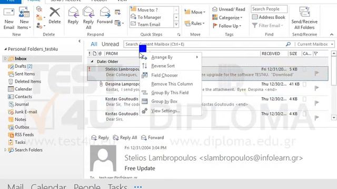Click Reply All in the ribbon
Image resolution: width=337 pixels, height=189 pixels.
(x=88, y=18)
